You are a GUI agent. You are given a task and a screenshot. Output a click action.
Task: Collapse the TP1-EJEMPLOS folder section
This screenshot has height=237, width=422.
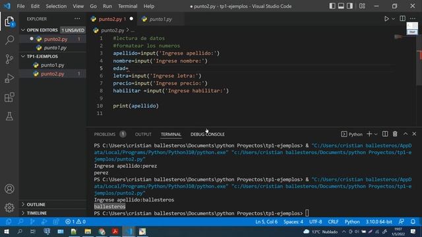point(53,56)
